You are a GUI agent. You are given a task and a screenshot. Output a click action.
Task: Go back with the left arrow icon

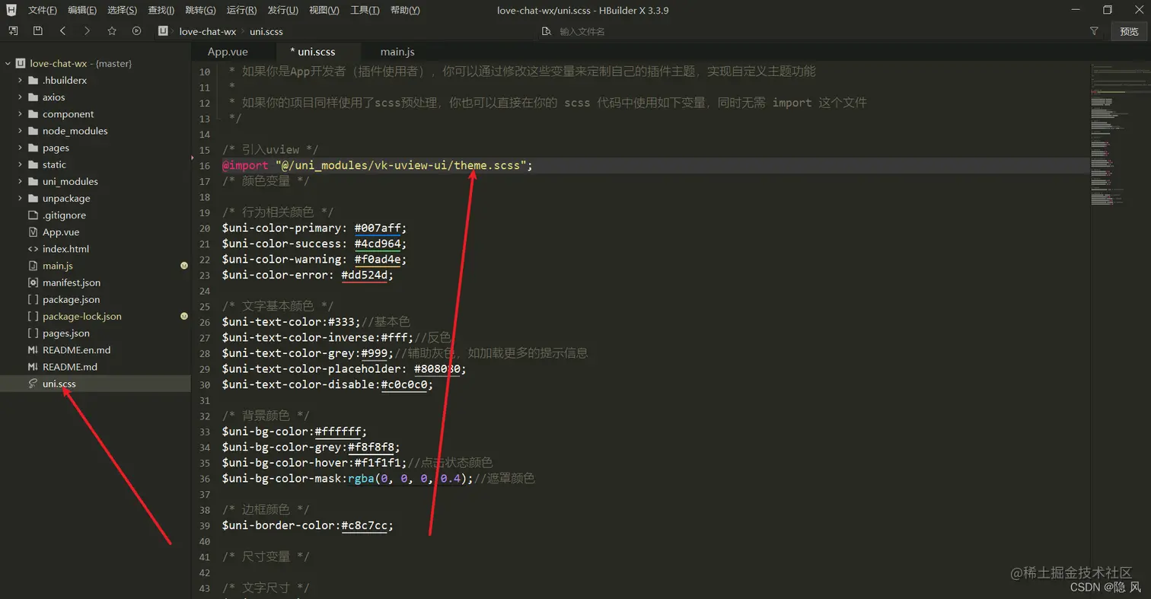(x=62, y=31)
